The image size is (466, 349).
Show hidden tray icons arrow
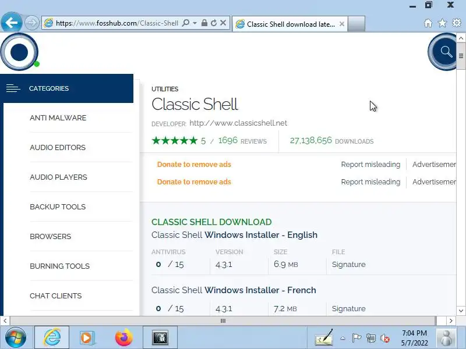343,338
